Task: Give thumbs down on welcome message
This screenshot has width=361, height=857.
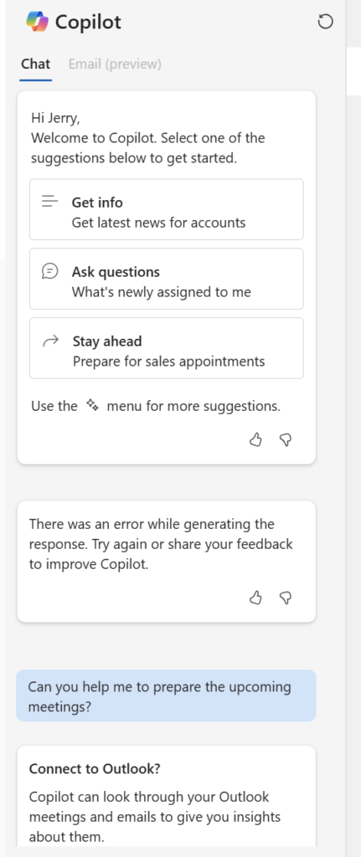Action: [286, 440]
